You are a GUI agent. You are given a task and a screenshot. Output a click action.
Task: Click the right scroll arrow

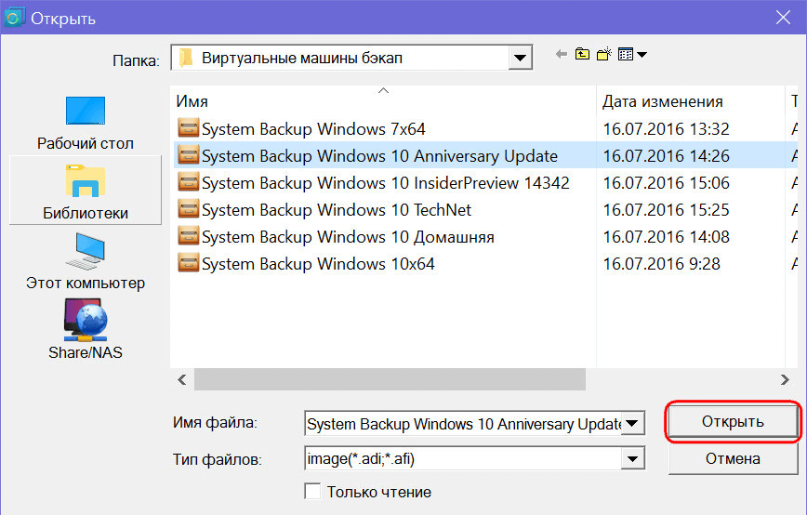pyautogui.click(x=785, y=379)
